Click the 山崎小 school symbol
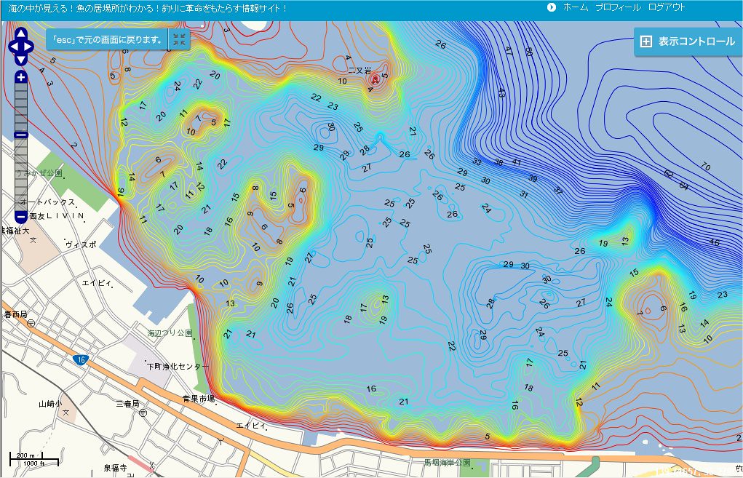 [66, 413]
